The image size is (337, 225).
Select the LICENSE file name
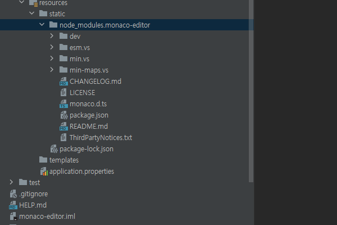(83, 93)
